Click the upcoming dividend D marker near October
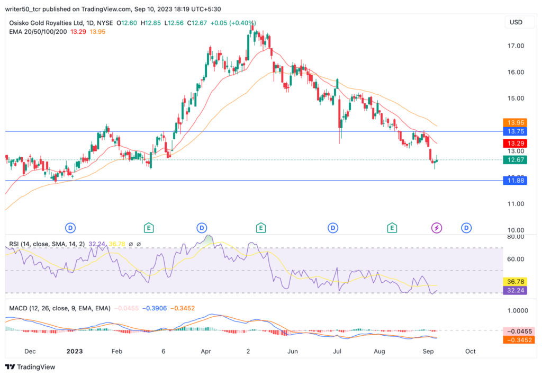 tap(466, 228)
